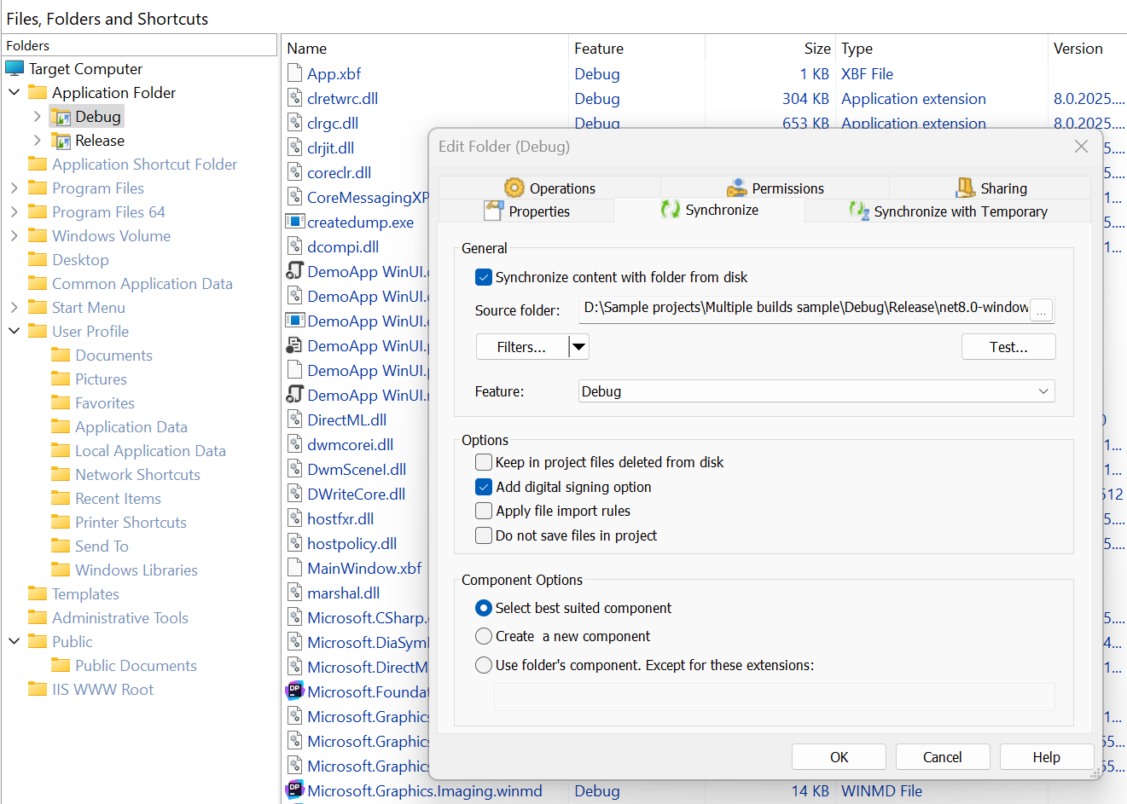Click the CoreMessagingXP file icon

(294, 197)
